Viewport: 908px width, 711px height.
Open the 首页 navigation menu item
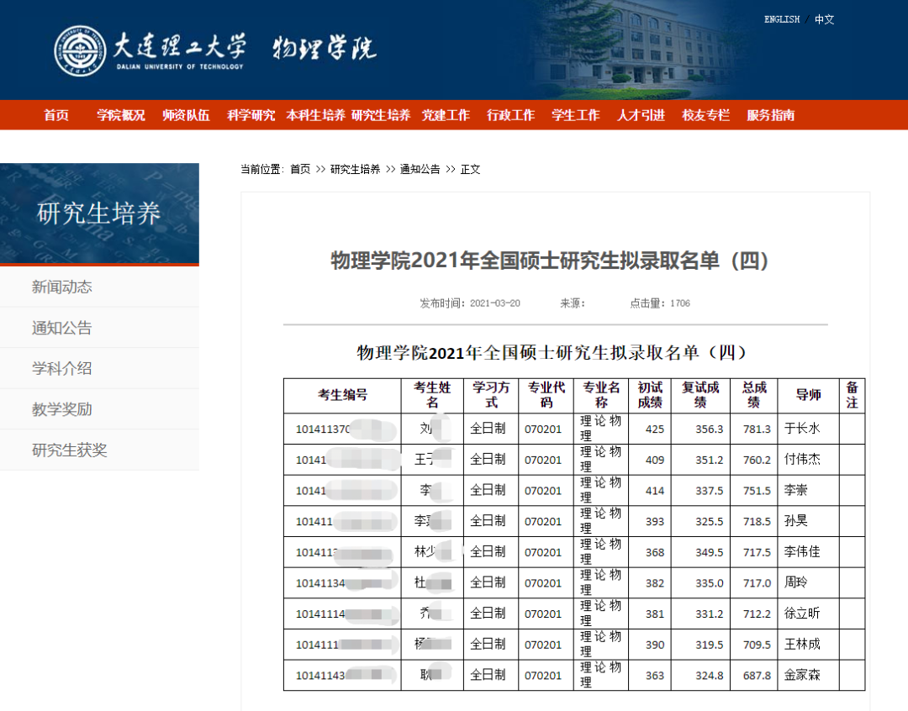pyautogui.click(x=56, y=115)
